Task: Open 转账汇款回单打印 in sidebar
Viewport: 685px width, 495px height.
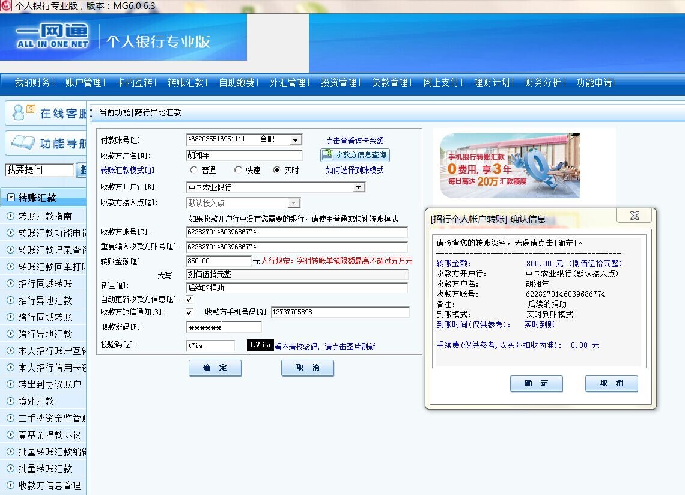Action: click(52, 267)
